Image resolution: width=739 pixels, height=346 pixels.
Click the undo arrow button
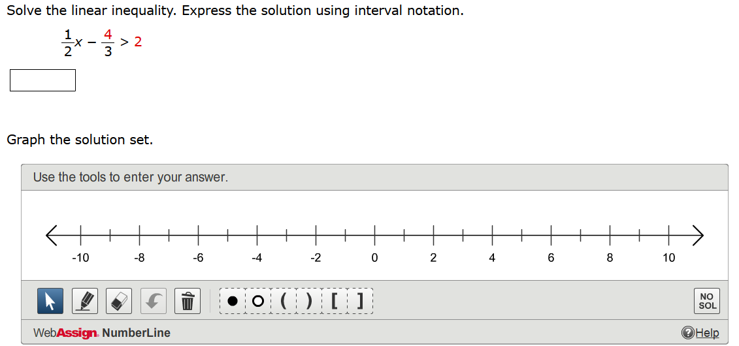coord(154,301)
